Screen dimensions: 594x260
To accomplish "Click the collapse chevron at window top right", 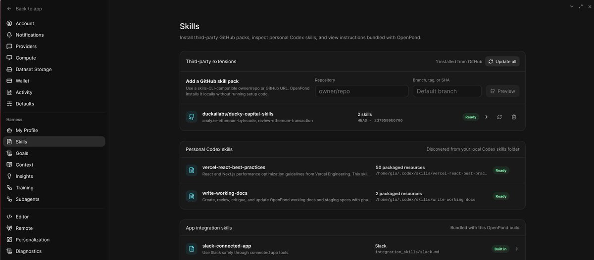I will point(572,6).
